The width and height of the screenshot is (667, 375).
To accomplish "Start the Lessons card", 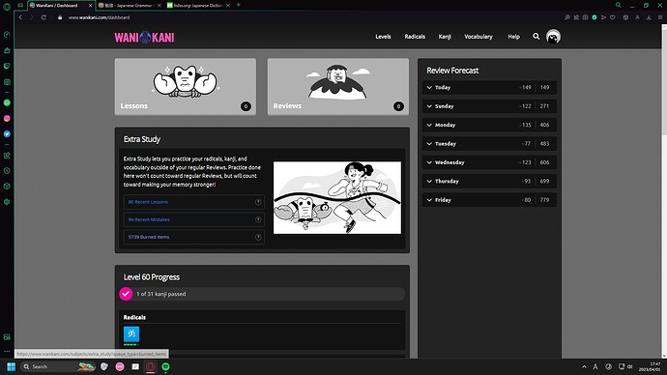I will tap(185, 87).
